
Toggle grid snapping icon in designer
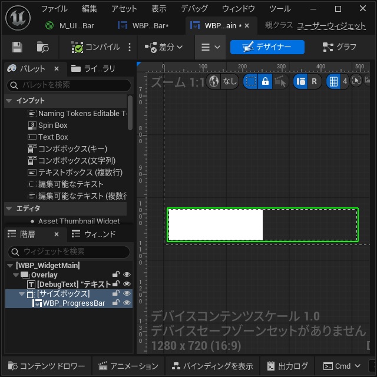point(333,81)
